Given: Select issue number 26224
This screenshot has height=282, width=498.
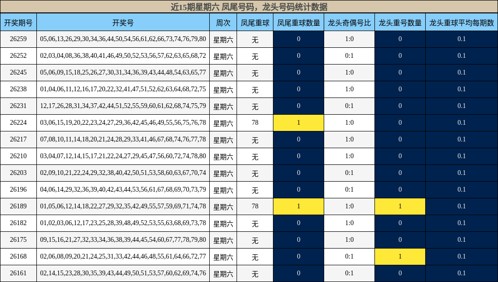Looking at the screenshot, I should click(x=18, y=123).
